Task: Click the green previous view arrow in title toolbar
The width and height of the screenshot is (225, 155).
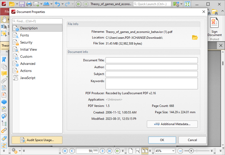Action: click(78, 4)
